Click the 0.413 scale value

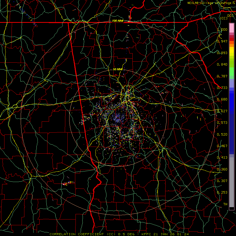click(222, 158)
